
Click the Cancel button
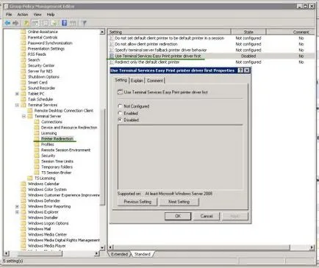click(207, 216)
